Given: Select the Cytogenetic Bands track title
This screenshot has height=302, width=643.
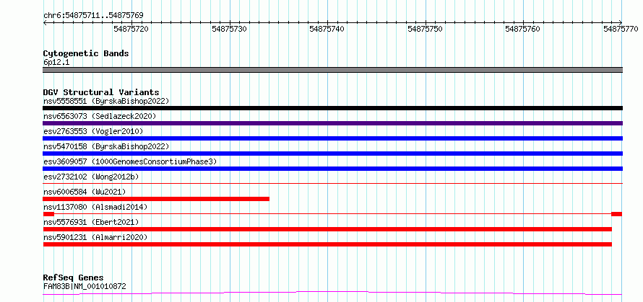Looking at the screenshot, I should tap(86, 53).
